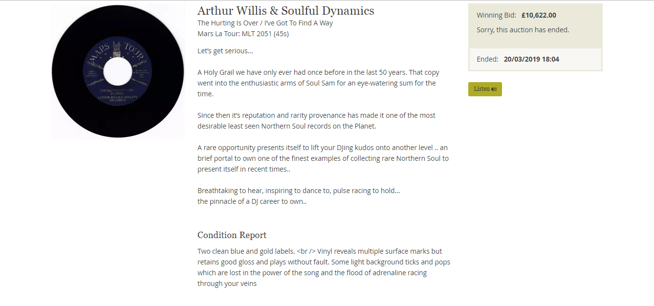Viewport: 654px width, 306px height.
Task: Open the vinyl record image
Action: click(118, 71)
